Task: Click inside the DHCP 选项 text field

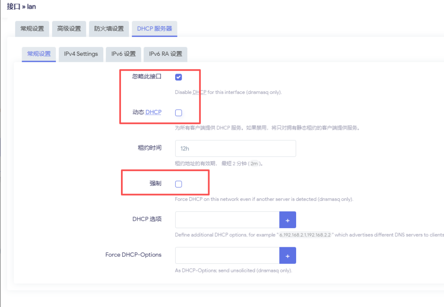Action: pyautogui.click(x=227, y=220)
